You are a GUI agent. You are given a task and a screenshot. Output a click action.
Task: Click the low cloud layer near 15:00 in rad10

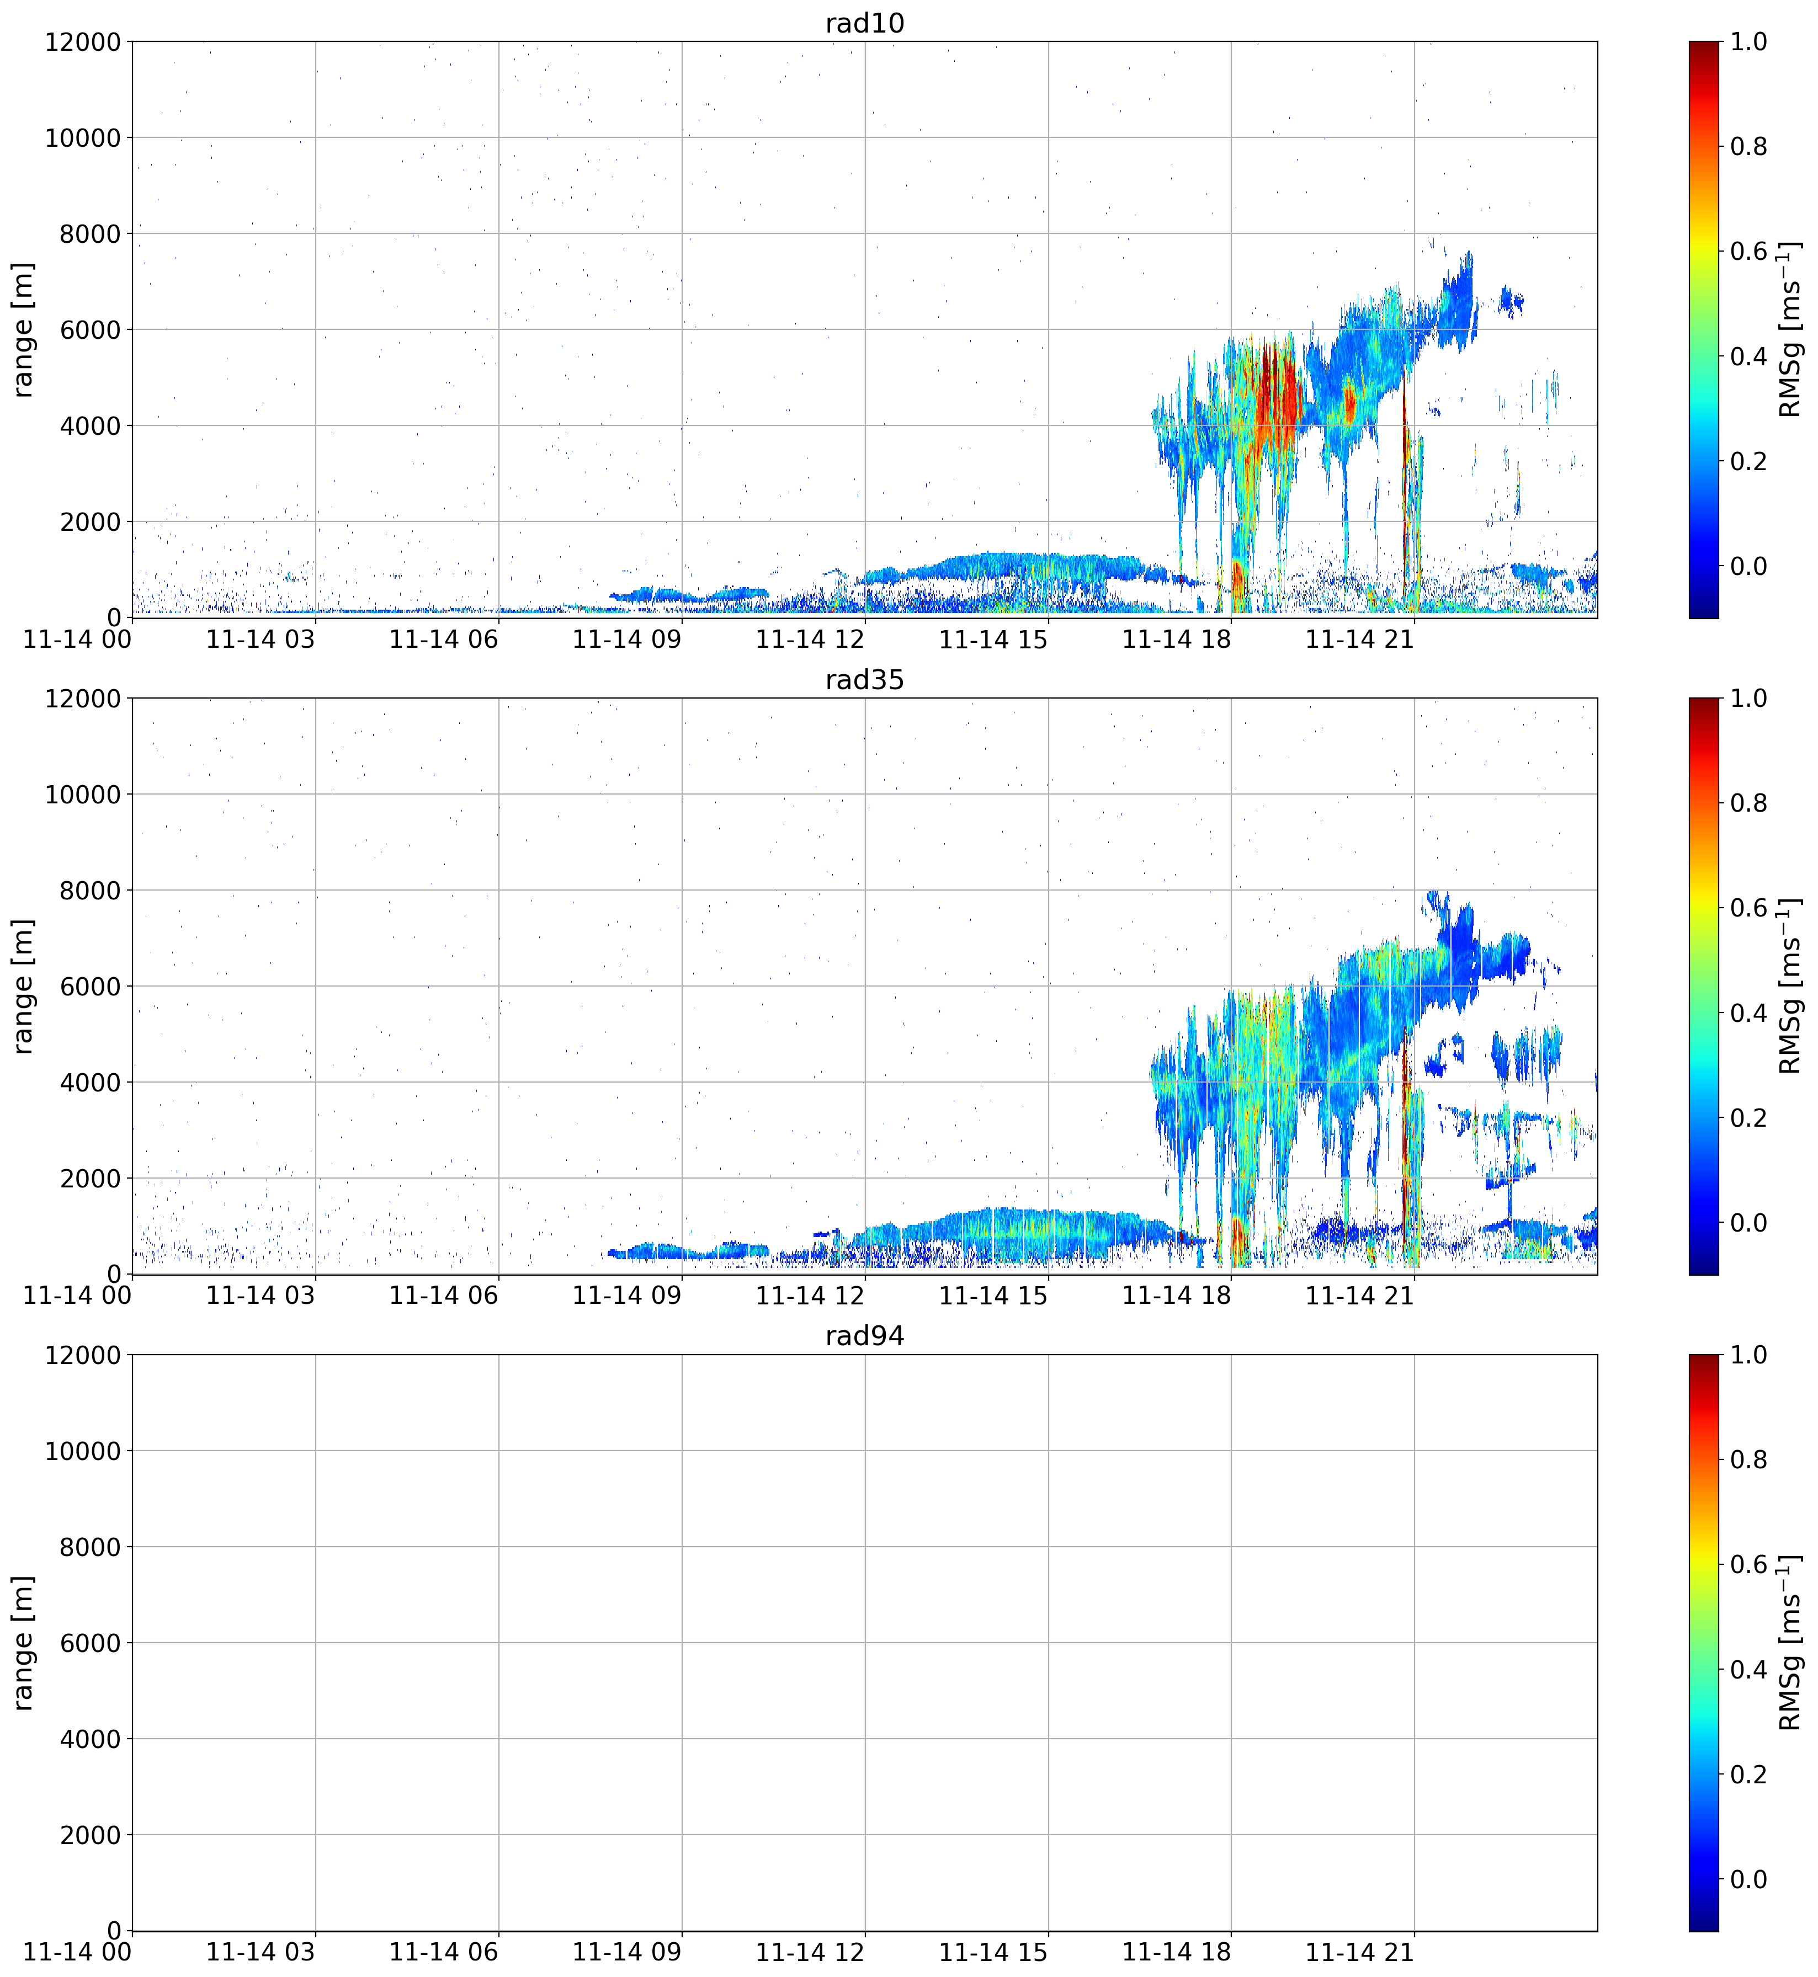[x=1023, y=568]
